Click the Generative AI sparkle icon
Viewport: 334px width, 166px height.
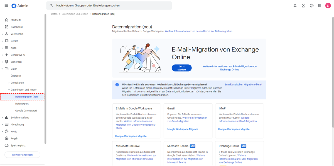[x=7, y=55]
